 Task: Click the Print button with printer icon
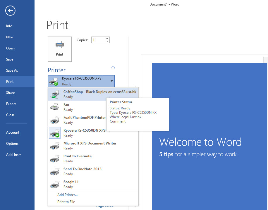[60, 49]
